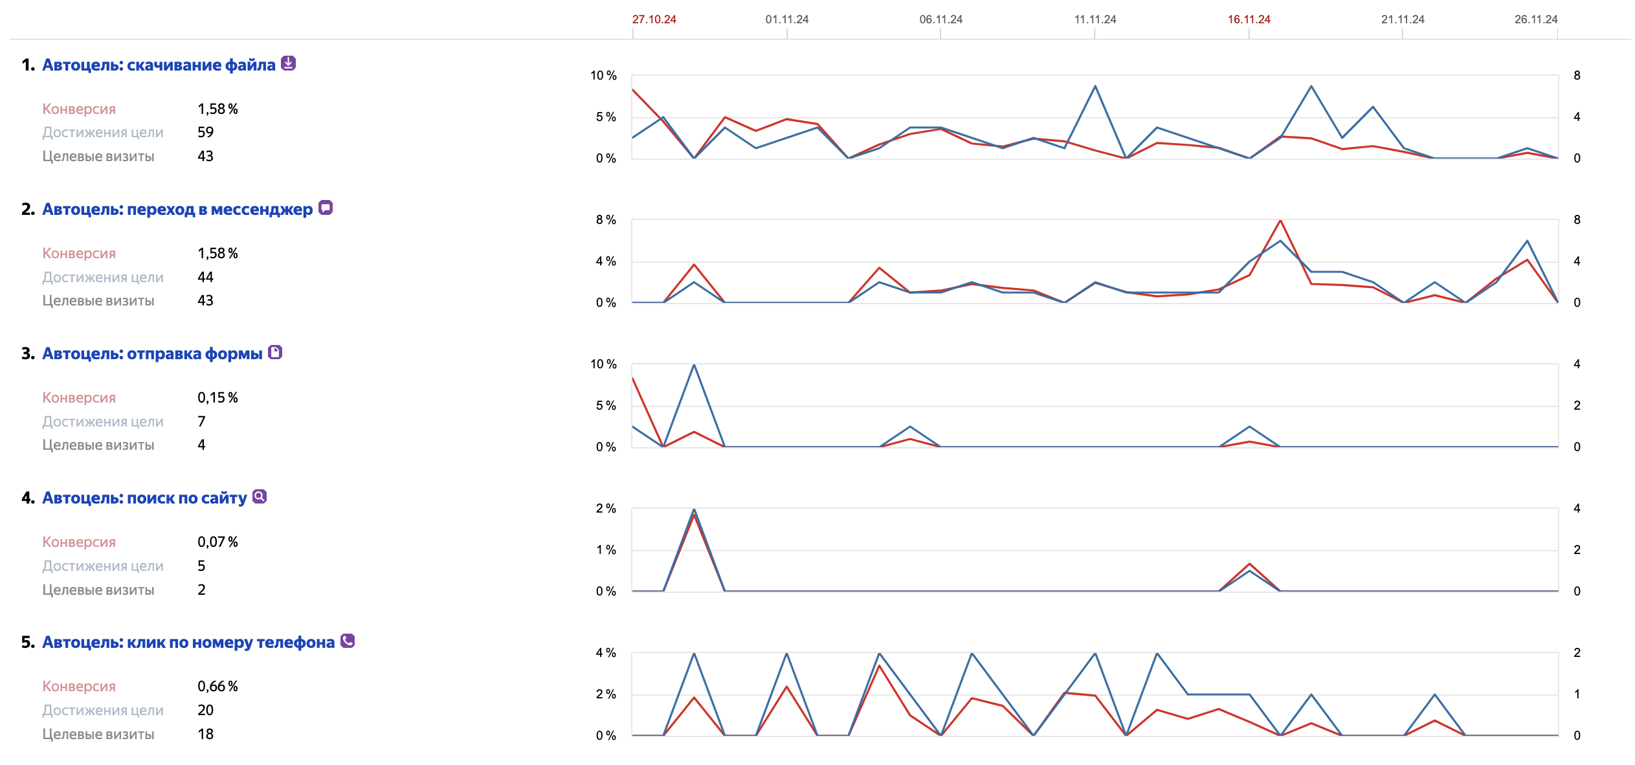
Task: Click 'Достижения цели' label under messenger goal
Action: click(x=103, y=277)
